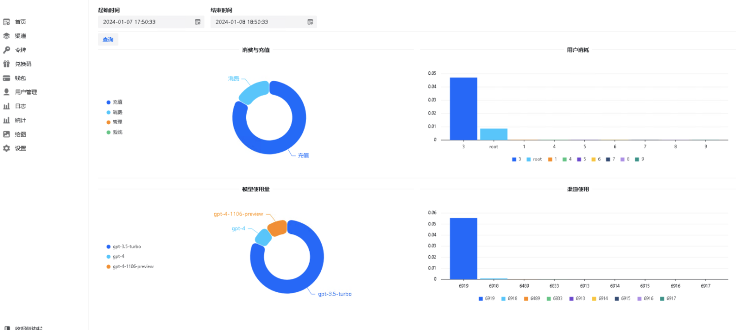Screen dimensions: 743x330
Task: Open the 绘图 (Drawing) sidebar icon
Action: (7, 134)
